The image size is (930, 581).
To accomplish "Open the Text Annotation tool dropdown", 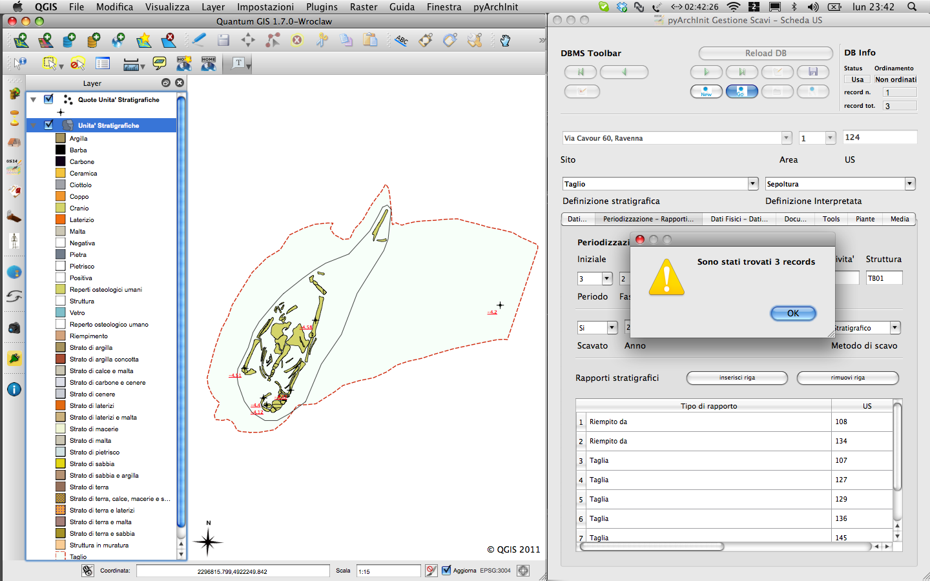I will point(249,66).
